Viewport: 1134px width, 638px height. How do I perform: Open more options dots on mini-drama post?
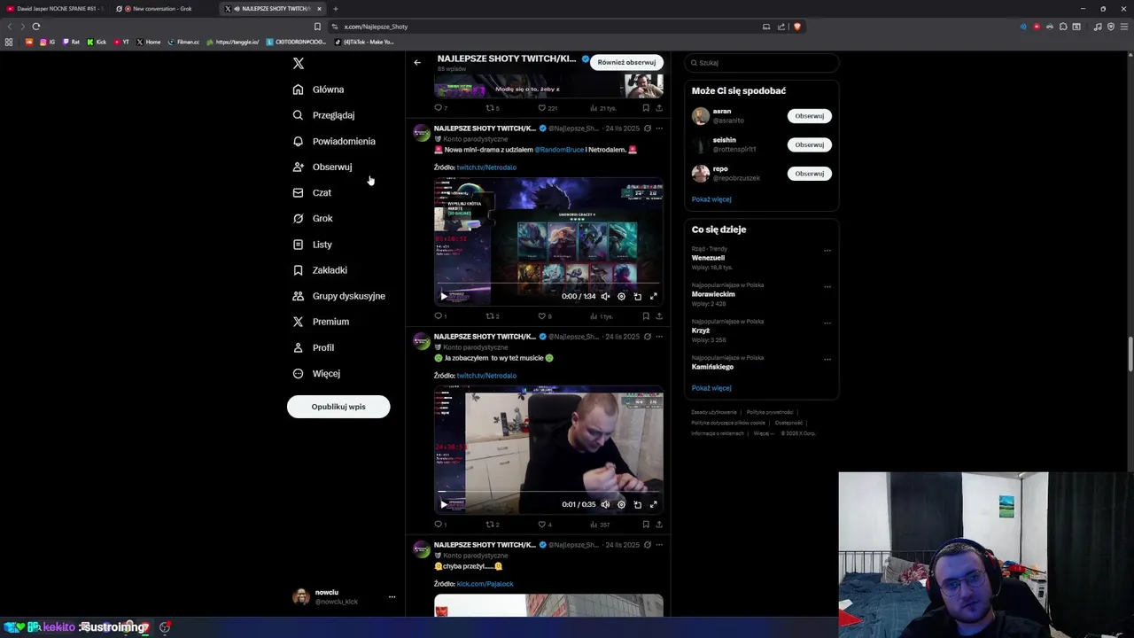[x=659, y=128]
